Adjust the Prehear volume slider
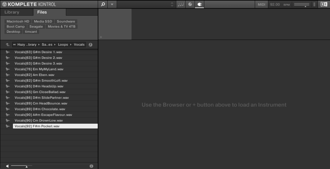The height and width of the screenshot is (169, 330). point(26,166)
